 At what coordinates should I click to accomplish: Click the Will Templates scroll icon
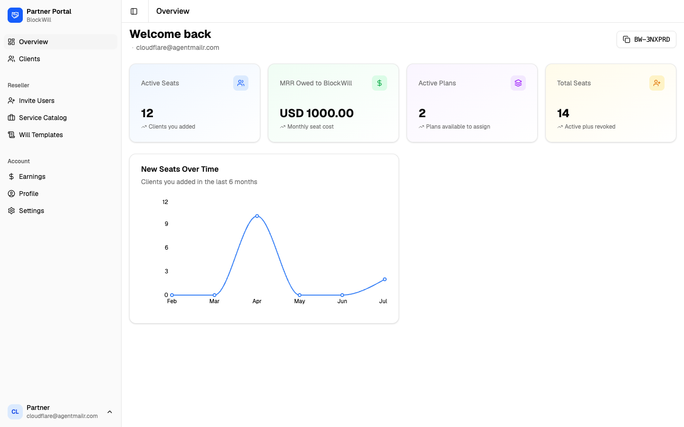point(11,135)
